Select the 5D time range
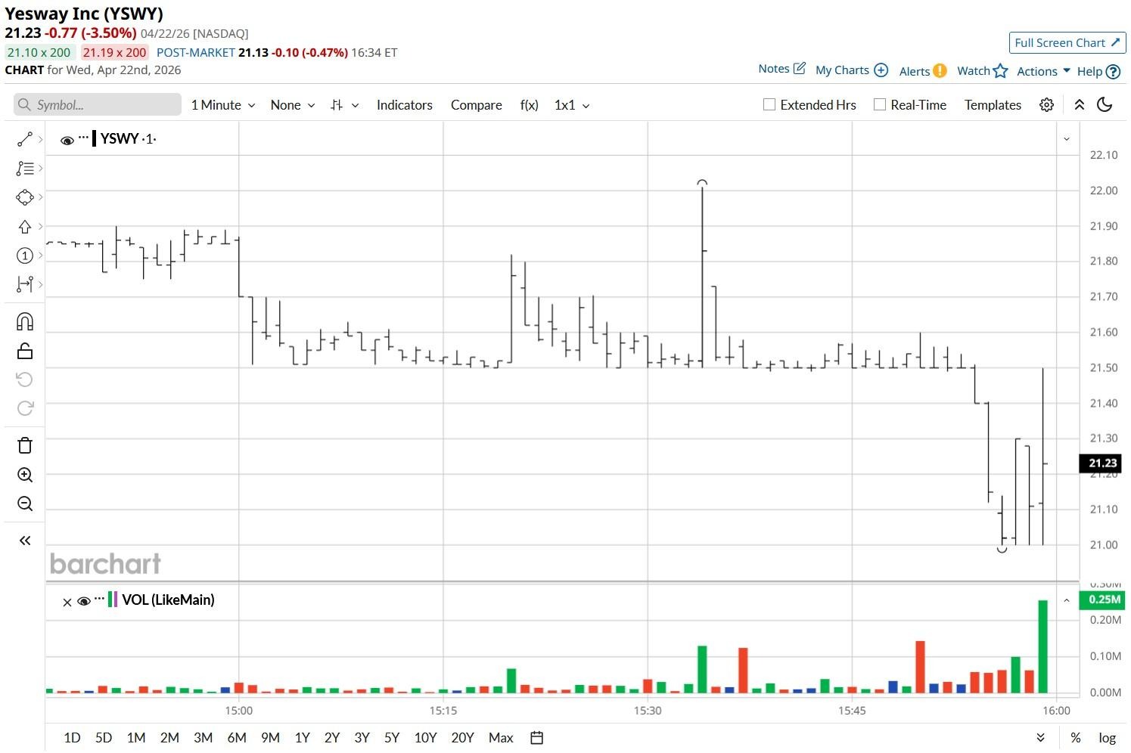Image resolution: width=1131 pixels, height=753 pixels. 104,738
